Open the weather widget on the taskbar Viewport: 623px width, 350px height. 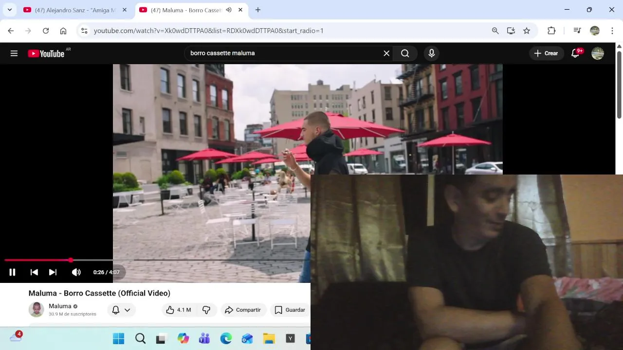(16, 336)
